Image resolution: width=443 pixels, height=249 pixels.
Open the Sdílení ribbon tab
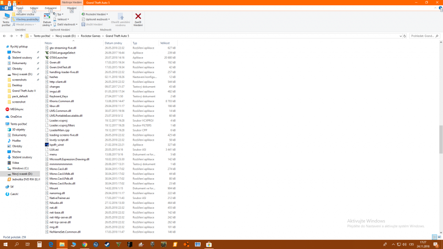(x=34, y=8)
